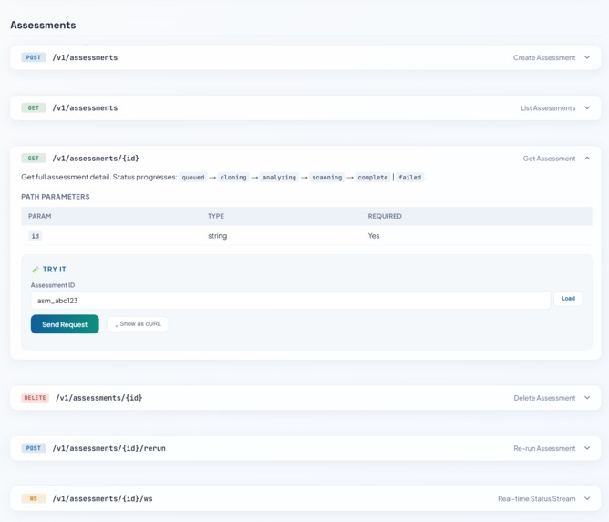This screenshot has height=522, width=609.
Task: Click the GET badge for /v1/assessments/{id}
Action: pos(34,159)
